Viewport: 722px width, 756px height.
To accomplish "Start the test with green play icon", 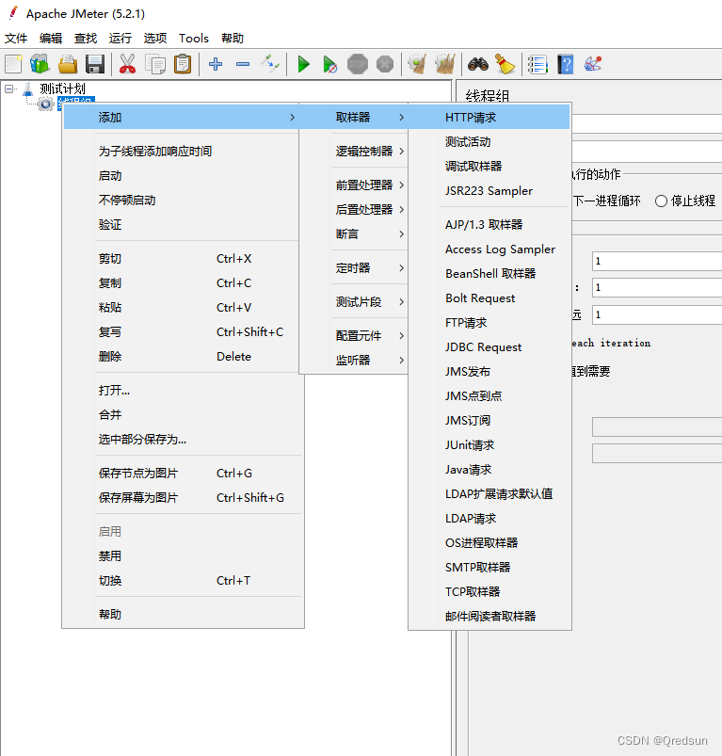I will pyautogui.click(x=304, y=64).
